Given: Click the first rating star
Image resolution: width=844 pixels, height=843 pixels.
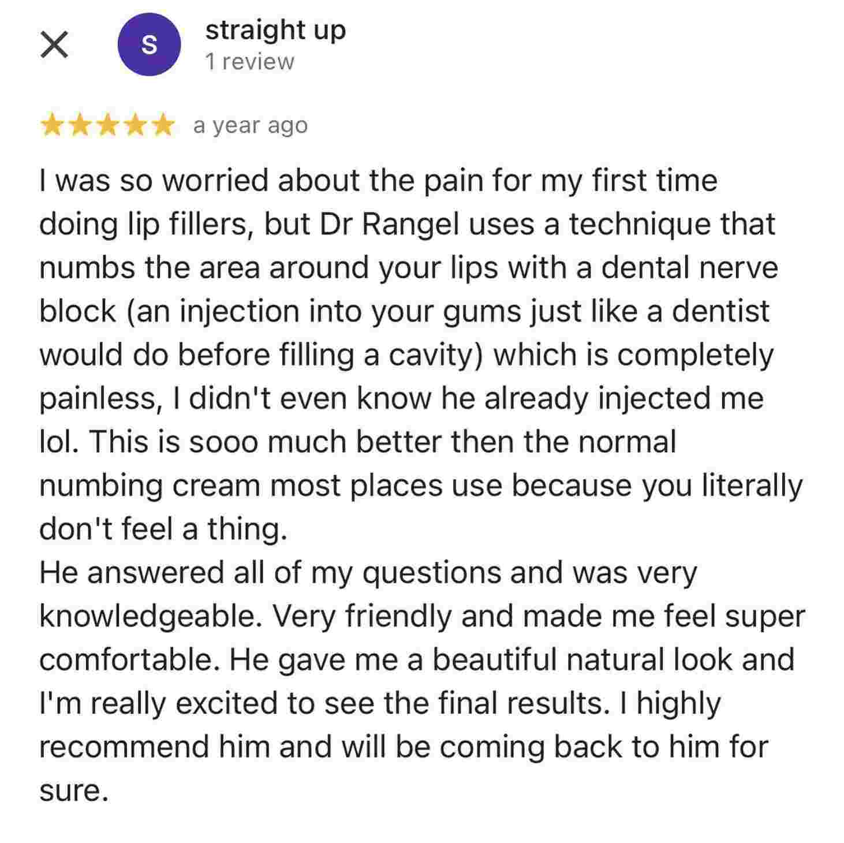Looking at the screenshot, I should 53,125.
